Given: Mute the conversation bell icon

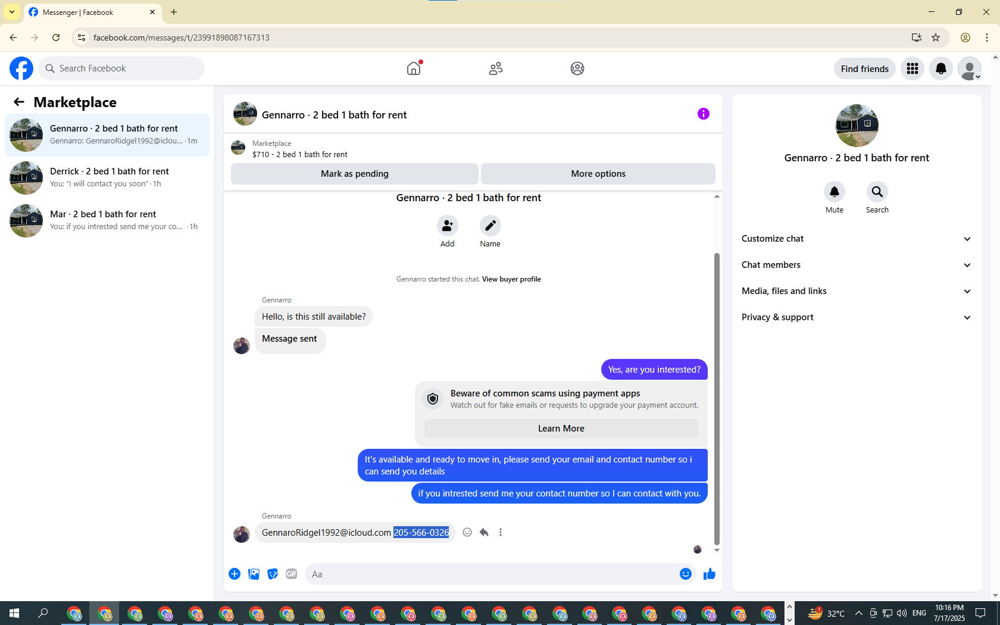Looking at the screenshot, I should click(835, 192).
